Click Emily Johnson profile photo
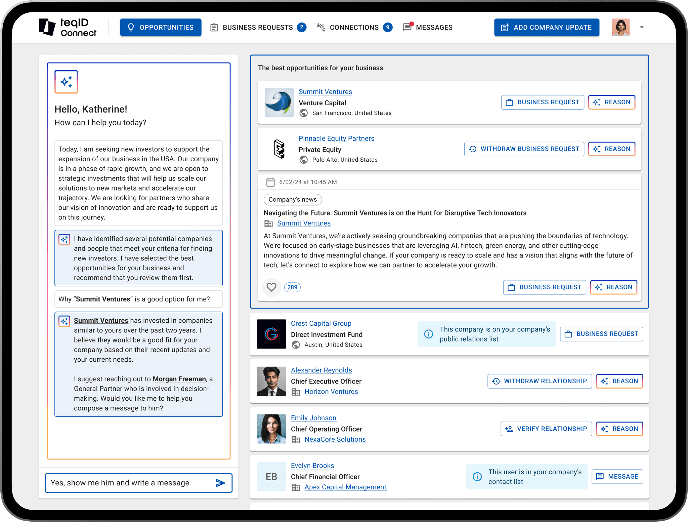688x522 pixels. point(271,429)
